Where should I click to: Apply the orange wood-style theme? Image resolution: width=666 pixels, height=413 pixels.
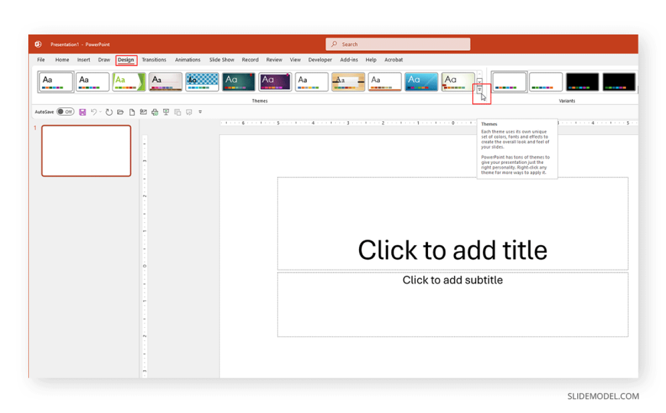point(348,82)
